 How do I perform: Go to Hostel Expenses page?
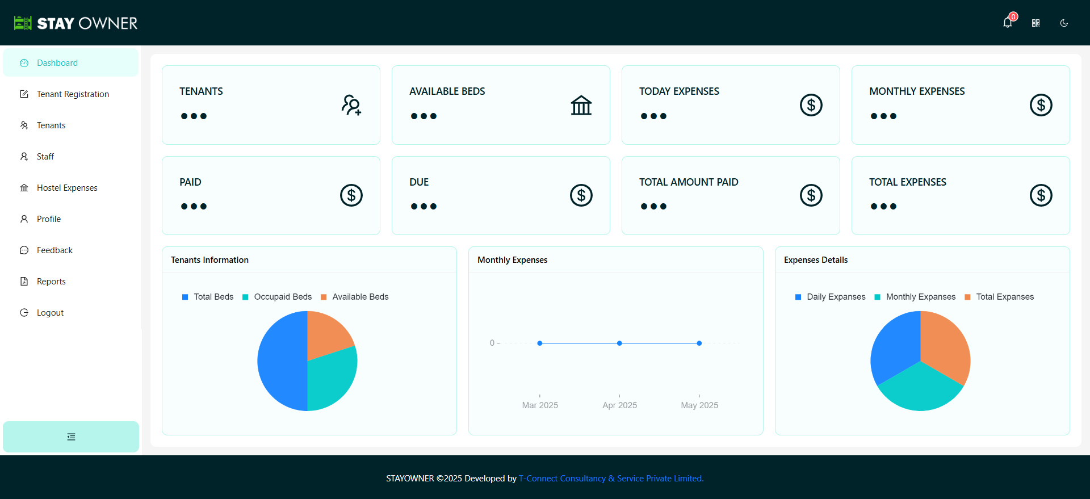pyautogui.click(x=67, y=188)
